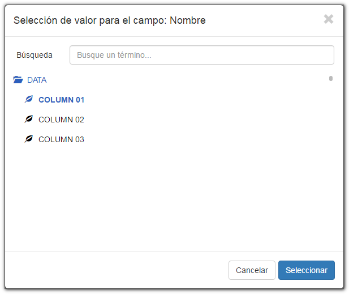Click the word 'Nombre' in the header
The image size is (349, 294).
pyautogui.click(x=188, y=20)
